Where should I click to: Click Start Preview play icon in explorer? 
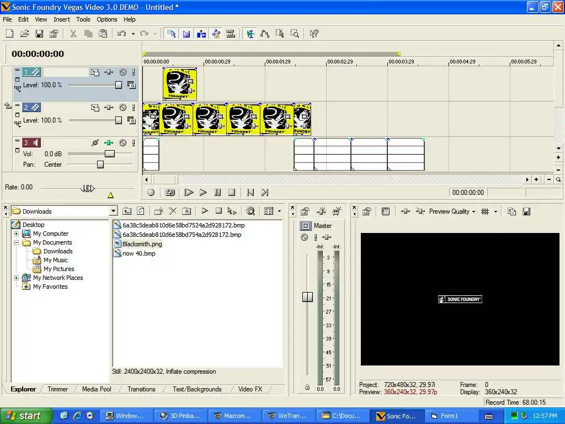tap(205, 211)
